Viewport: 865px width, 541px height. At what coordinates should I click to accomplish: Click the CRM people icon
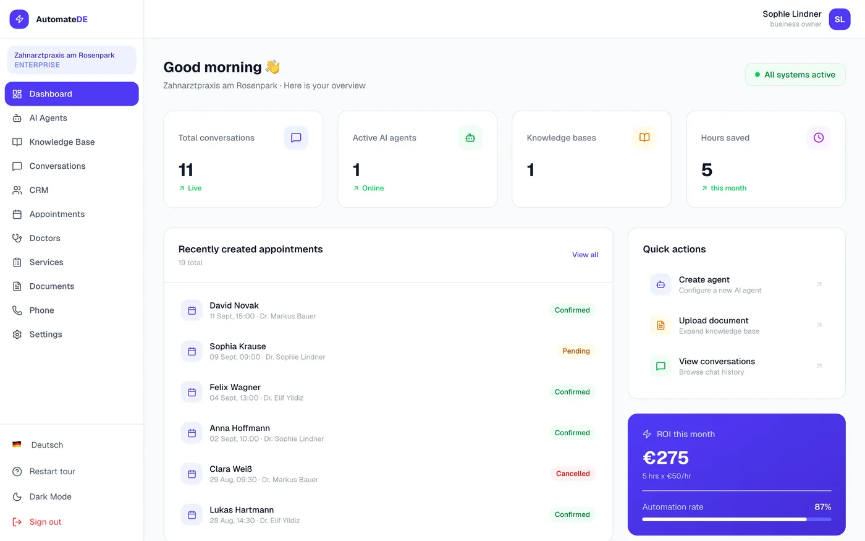[x=17, y=190]
